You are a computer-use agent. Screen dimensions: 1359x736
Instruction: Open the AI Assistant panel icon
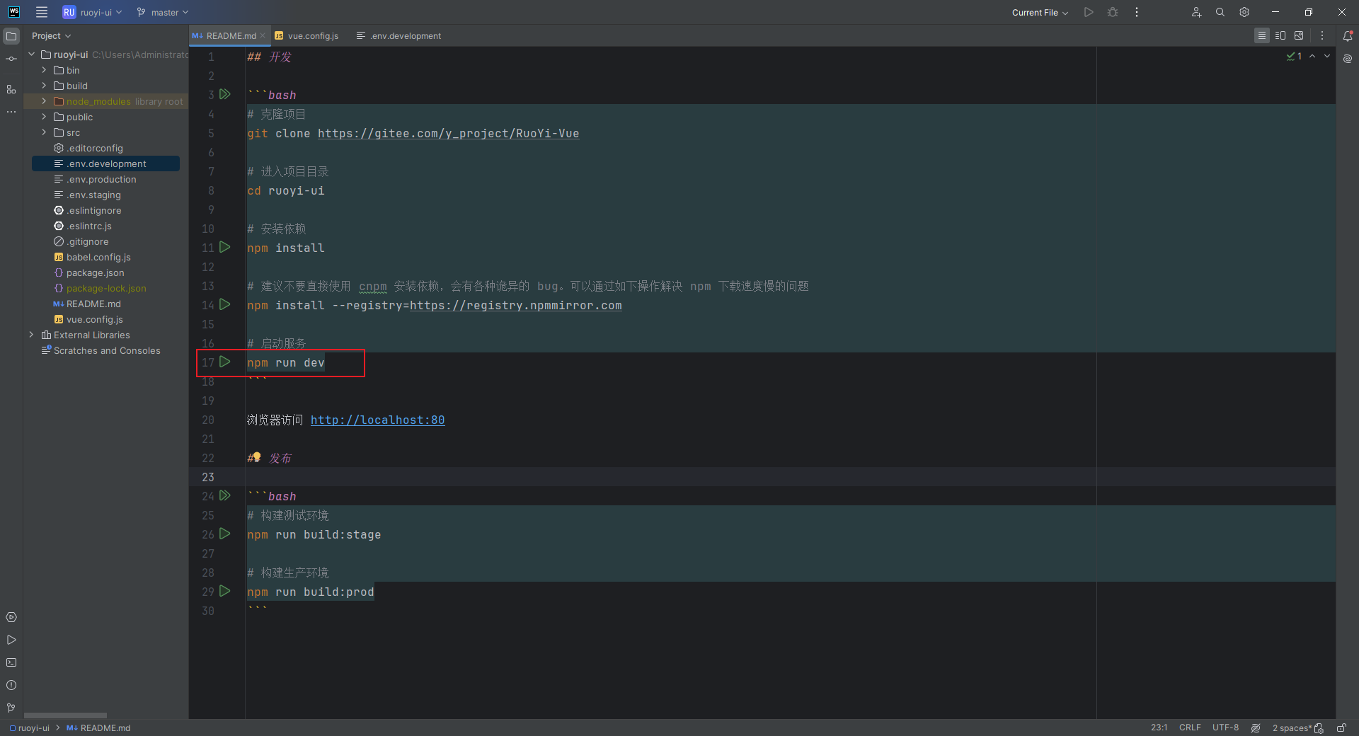[x=1348, y=59]
